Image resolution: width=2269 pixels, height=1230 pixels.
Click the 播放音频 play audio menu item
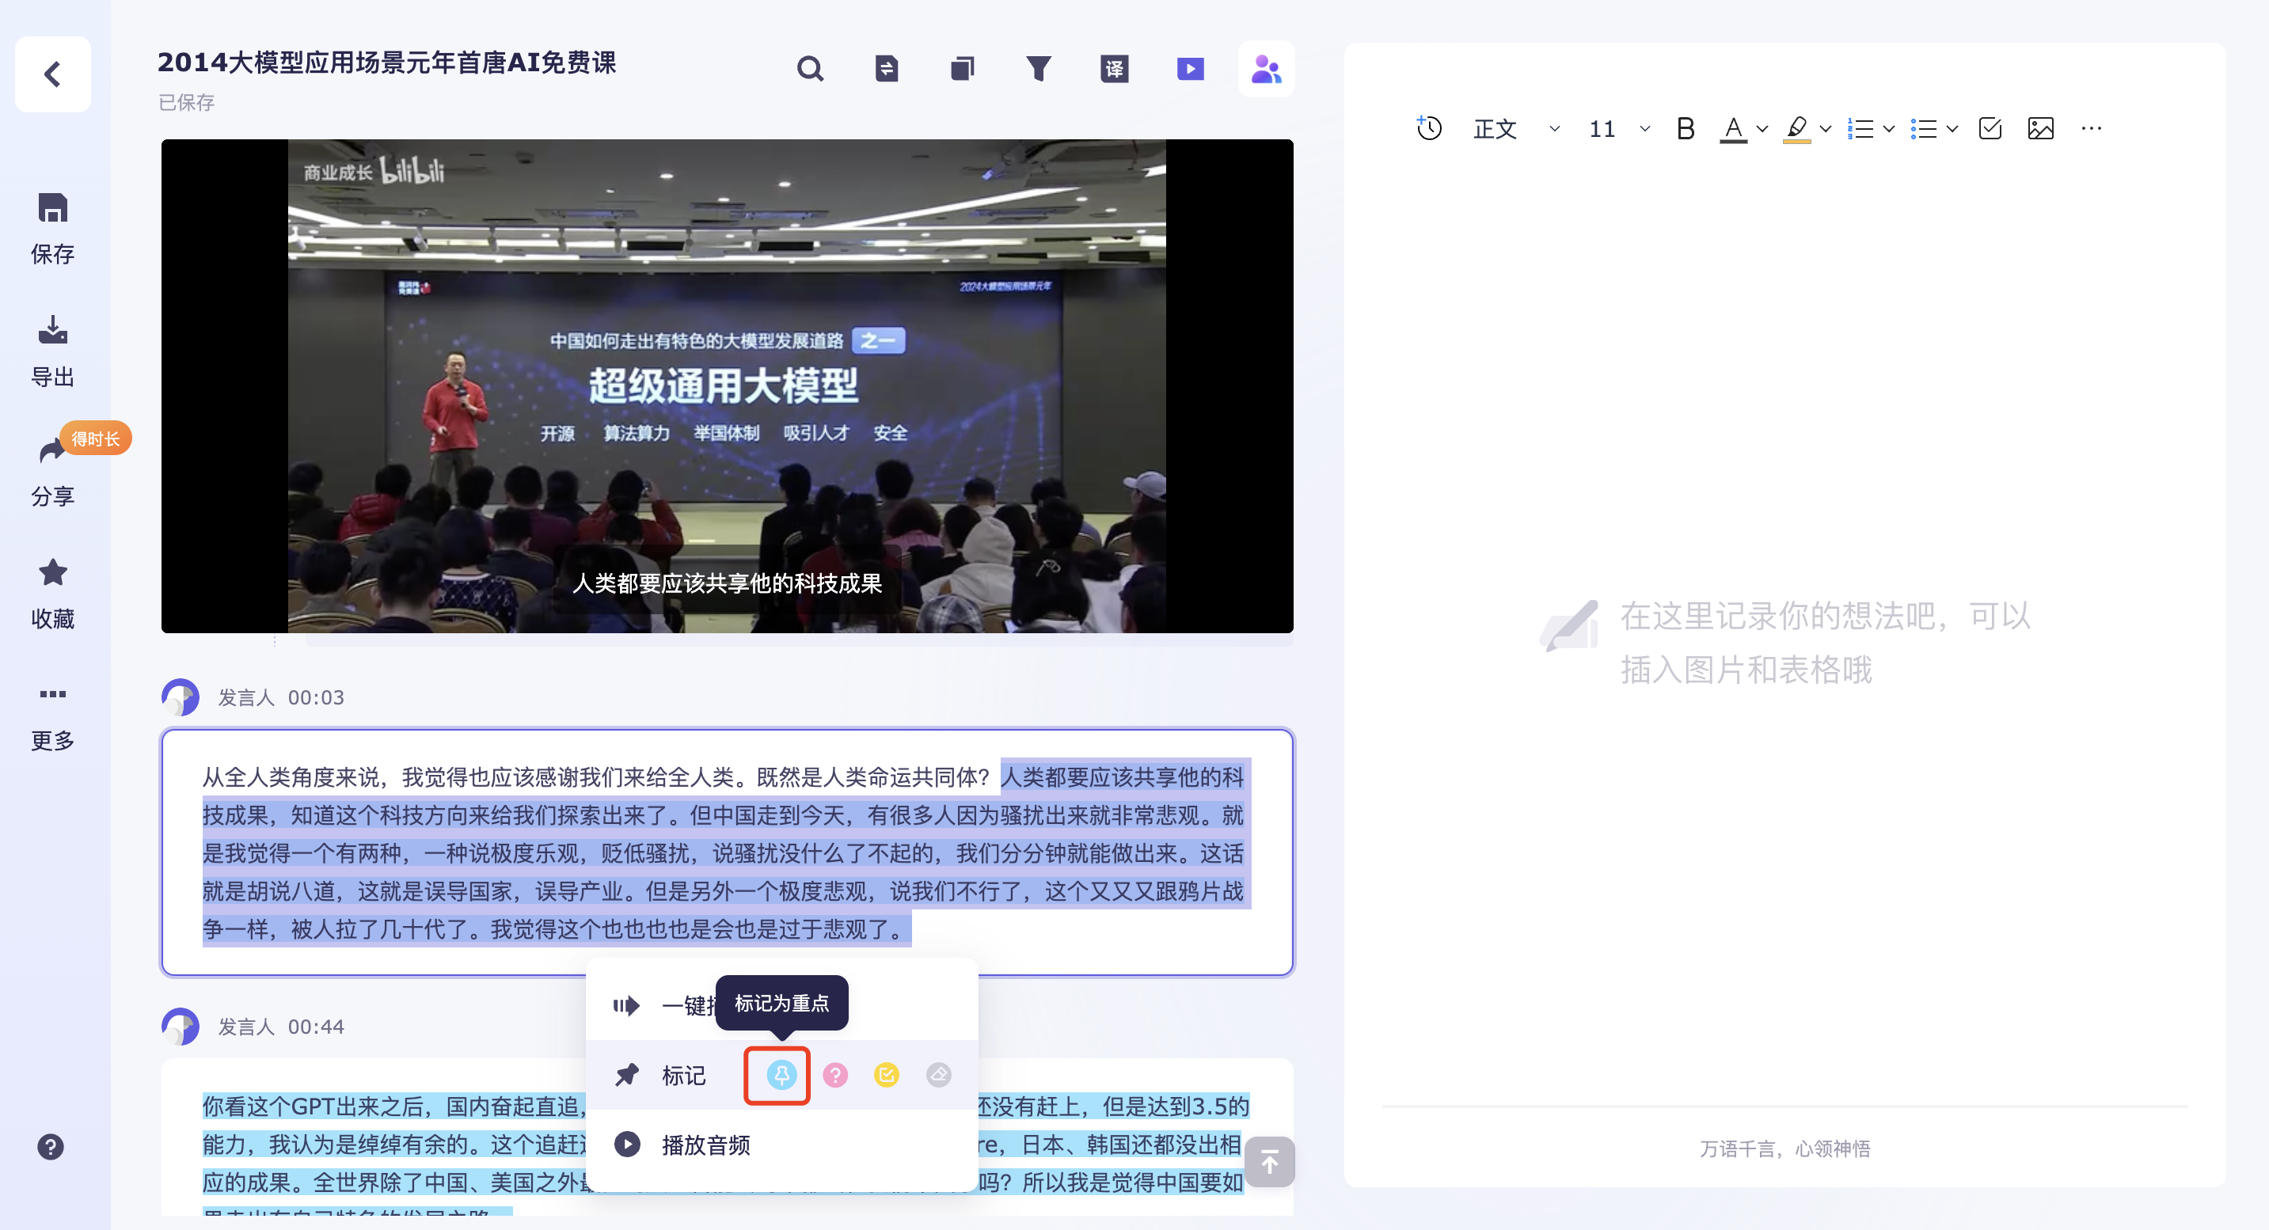tap(781, 1145)
